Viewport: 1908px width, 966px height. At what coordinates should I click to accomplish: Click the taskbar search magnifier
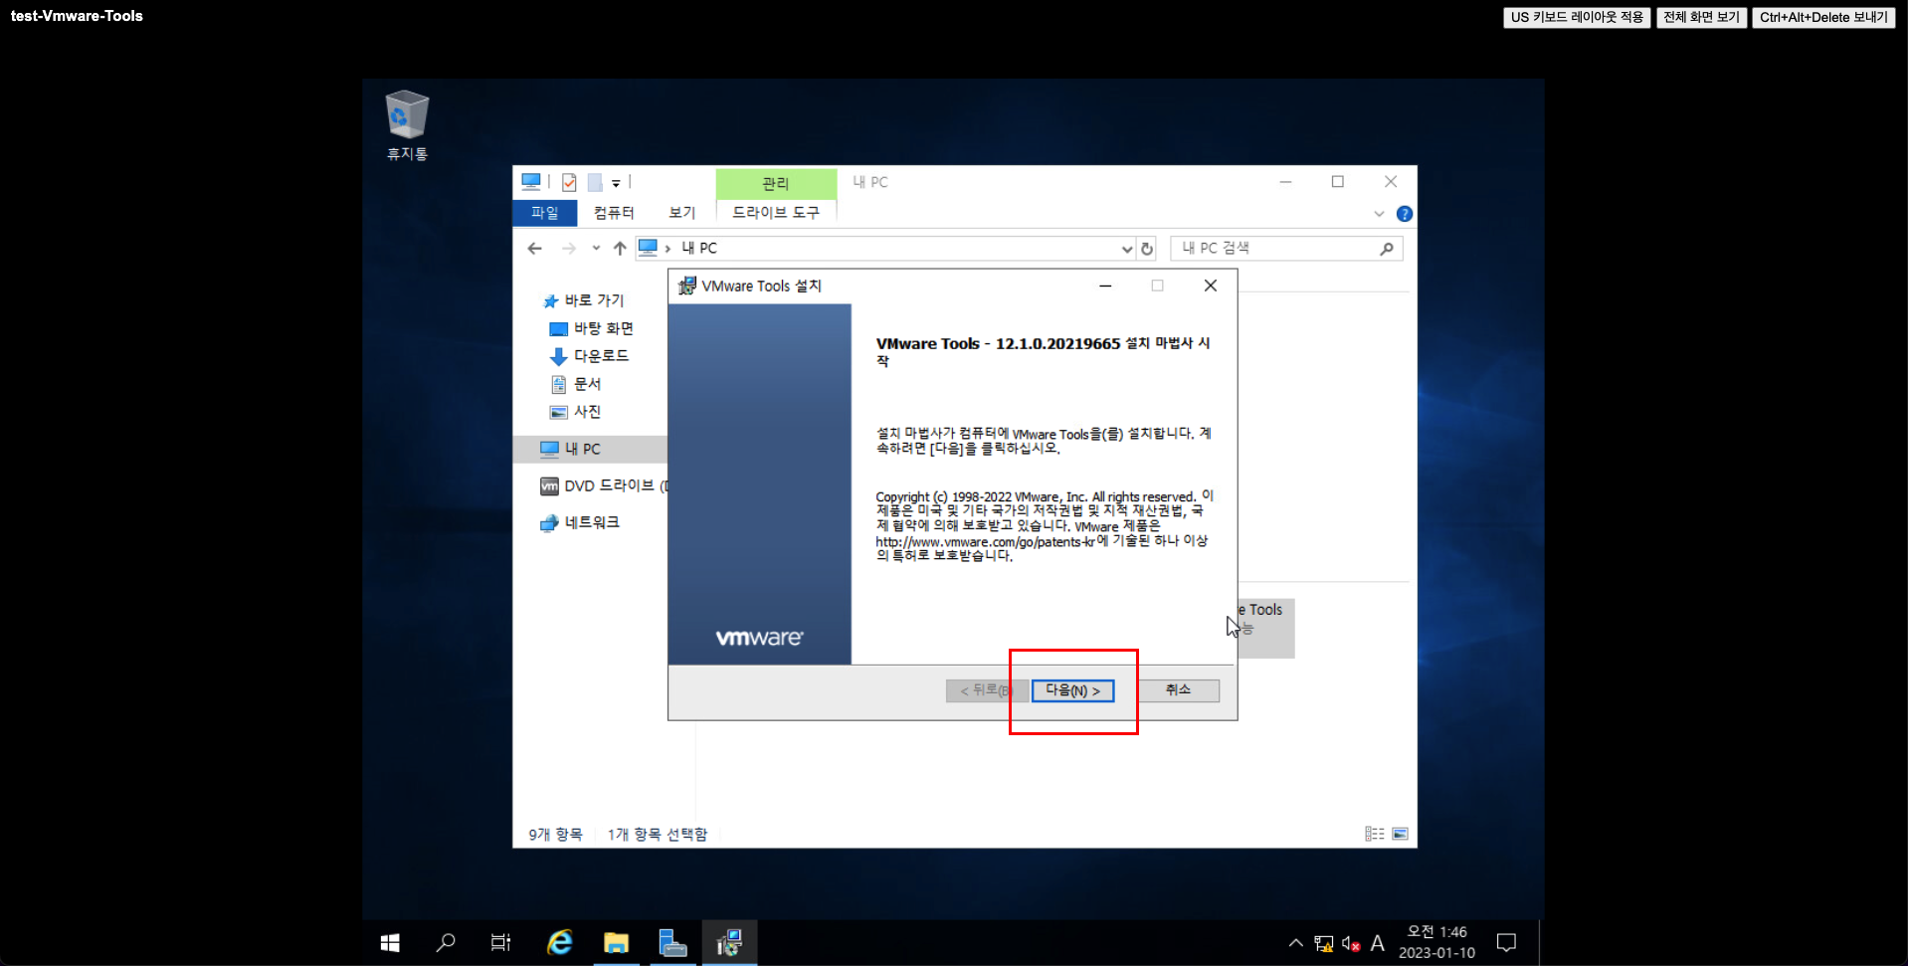pyautogui.click(x=446, y=942)
